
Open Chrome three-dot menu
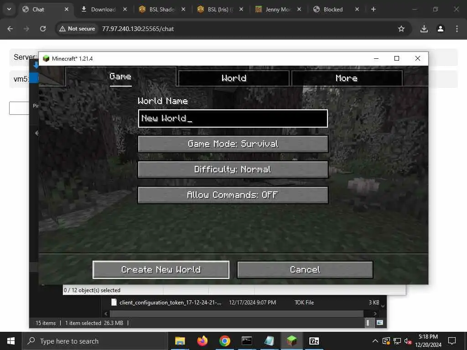click(x=457, y=29)
